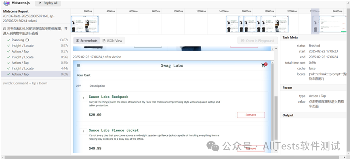
Task: Select the Action / Tap step taking 0.55s
Action: 36,63
